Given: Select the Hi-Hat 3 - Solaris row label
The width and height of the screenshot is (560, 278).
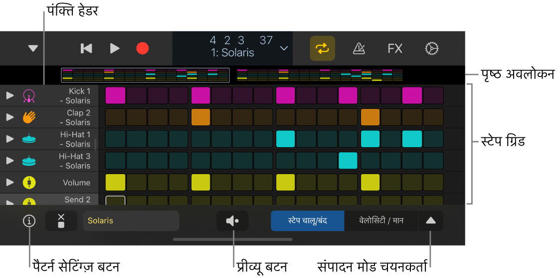Looking at the screenshot, I should (x=75, y=161).
